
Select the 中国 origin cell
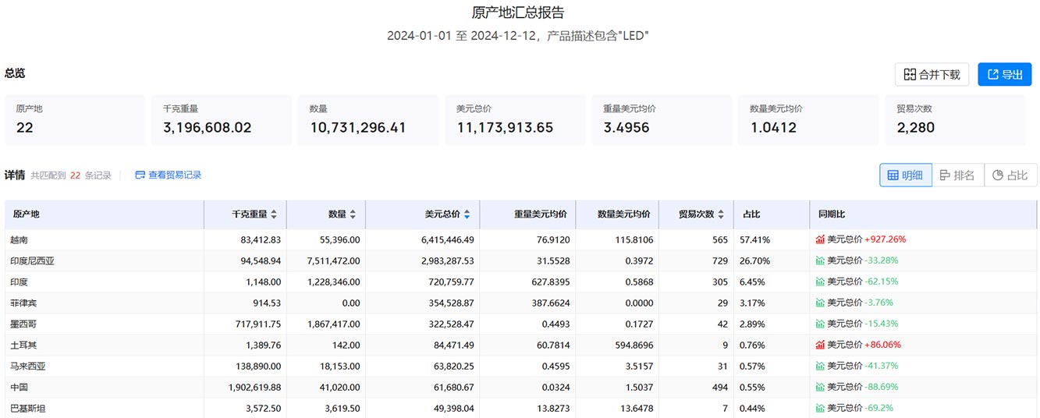(104, 387)
